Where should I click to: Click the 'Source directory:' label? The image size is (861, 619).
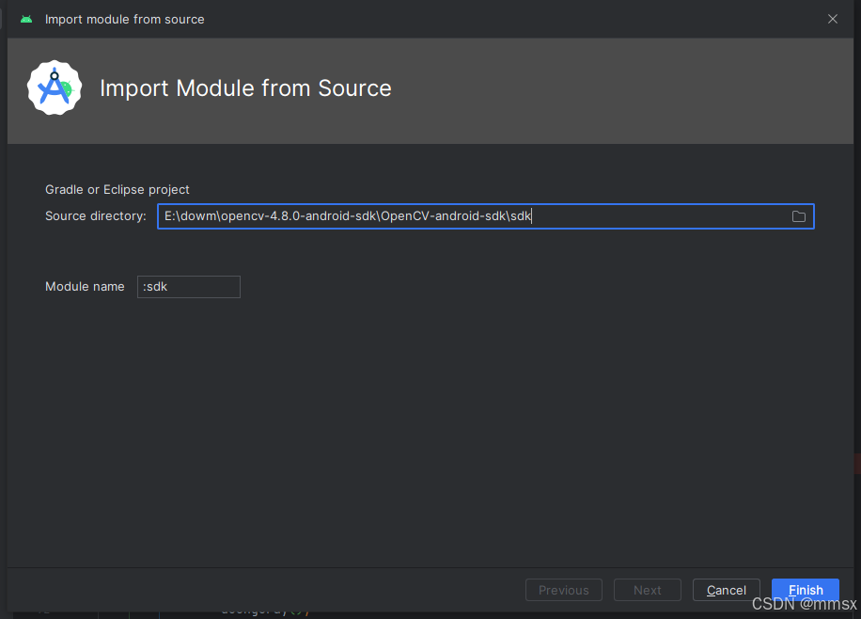pyautogui.click(x=96, y=216)
